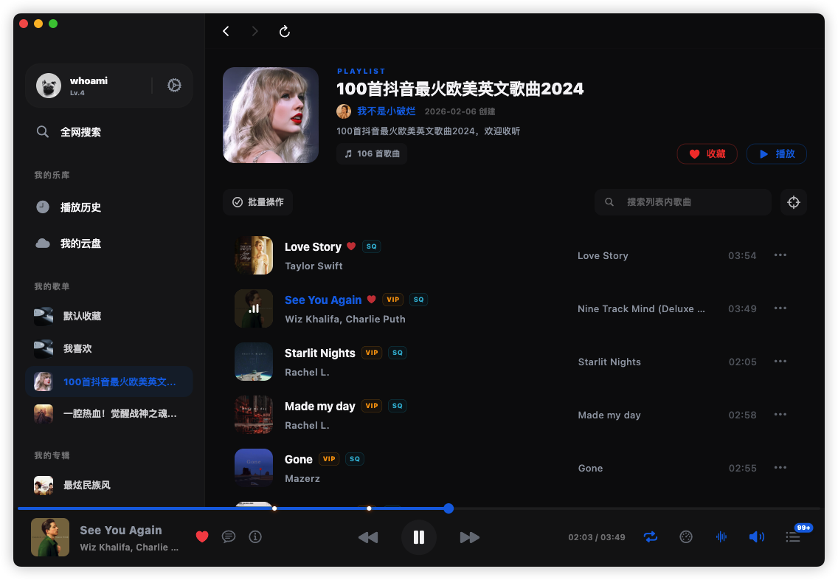Image resolution: width=838 pixels, height=580 pixels.
Task: Click the 批量操作 batch operation button
Action: click(x=257, y=202)
